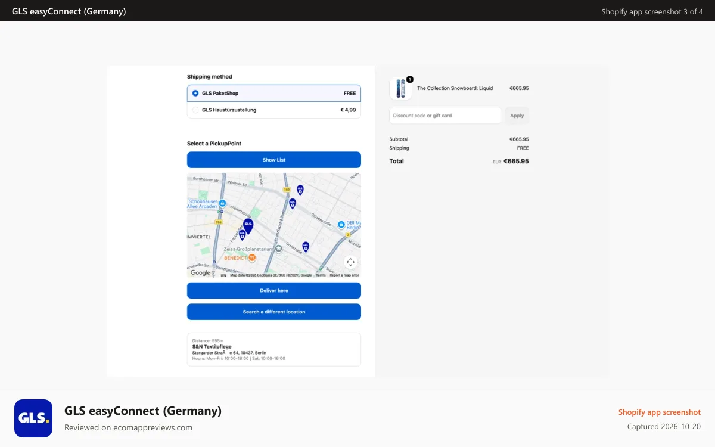
Task: Click the GLS app logo in footer
Action: 33,418
